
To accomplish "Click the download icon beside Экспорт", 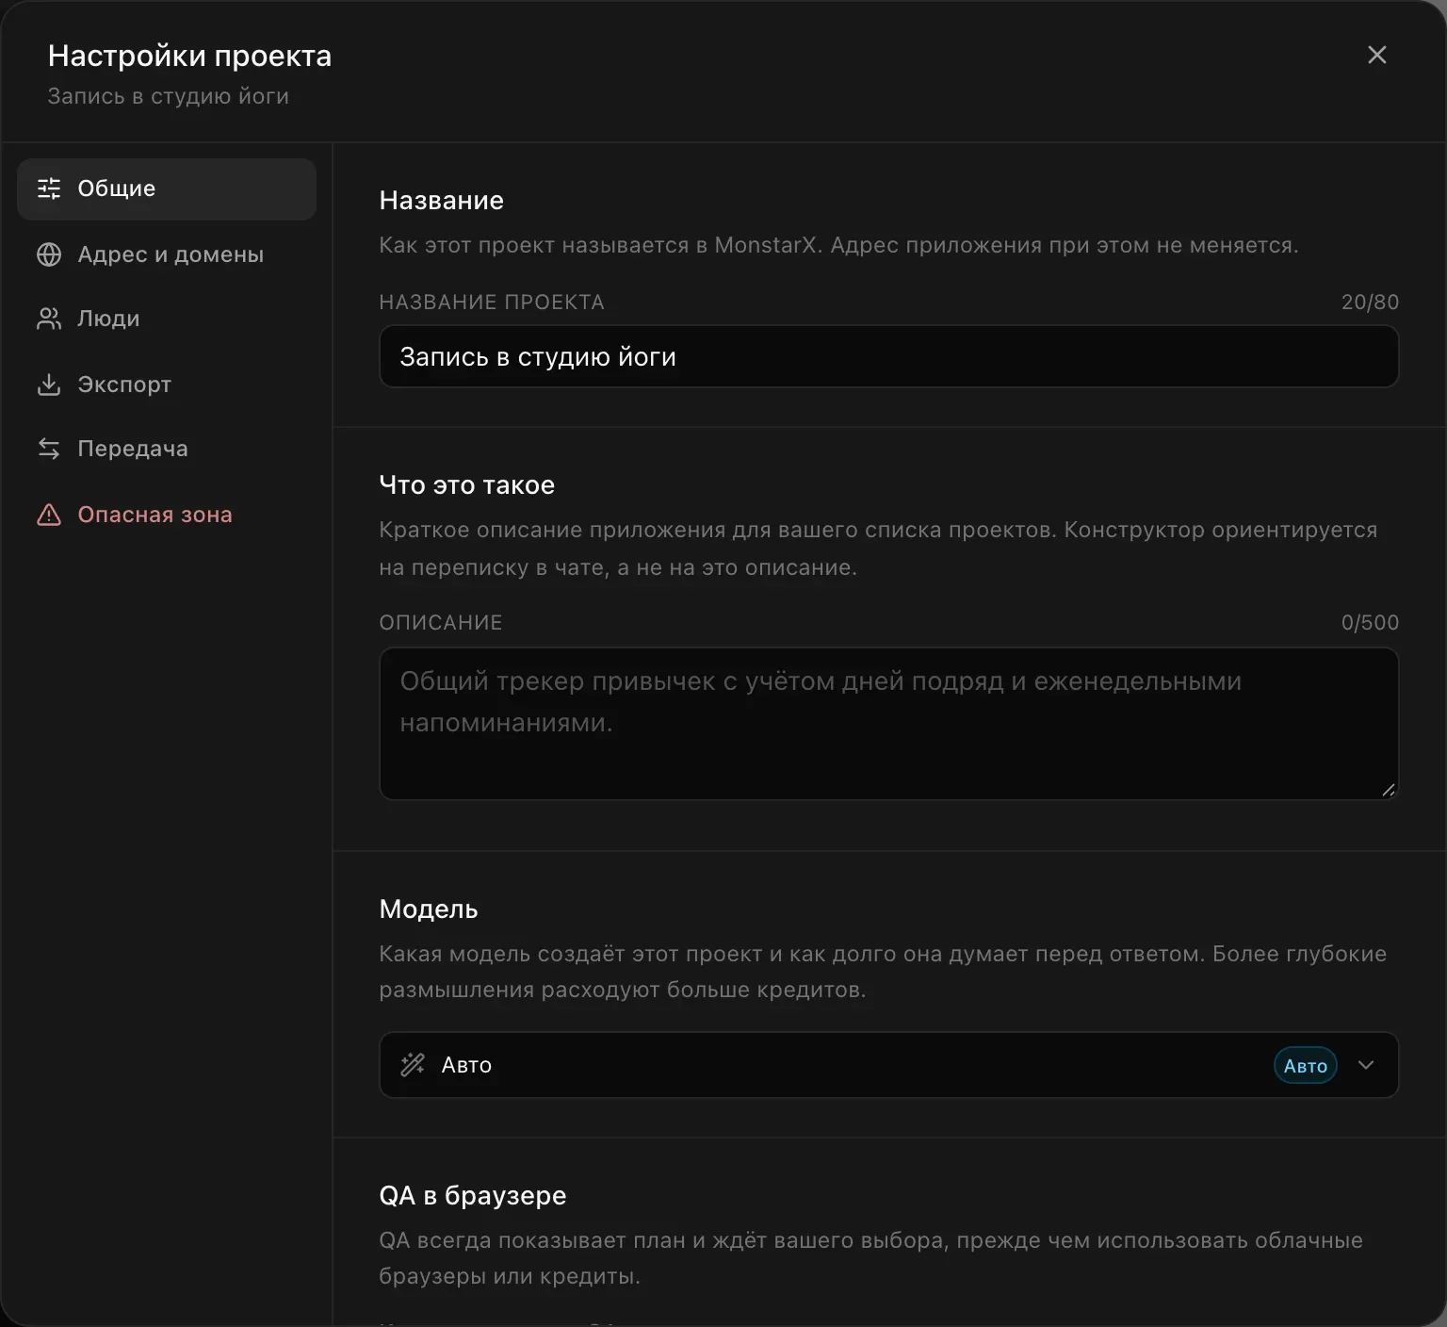I will 49,385.
